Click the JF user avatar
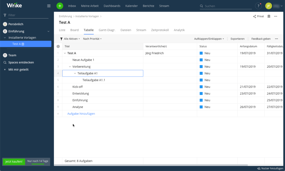285x171 pixels. pos(269,6)
